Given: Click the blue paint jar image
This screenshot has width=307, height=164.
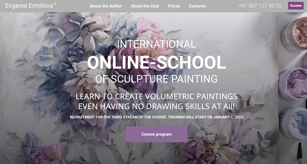Looking at the screenshot, I should 293,123.
